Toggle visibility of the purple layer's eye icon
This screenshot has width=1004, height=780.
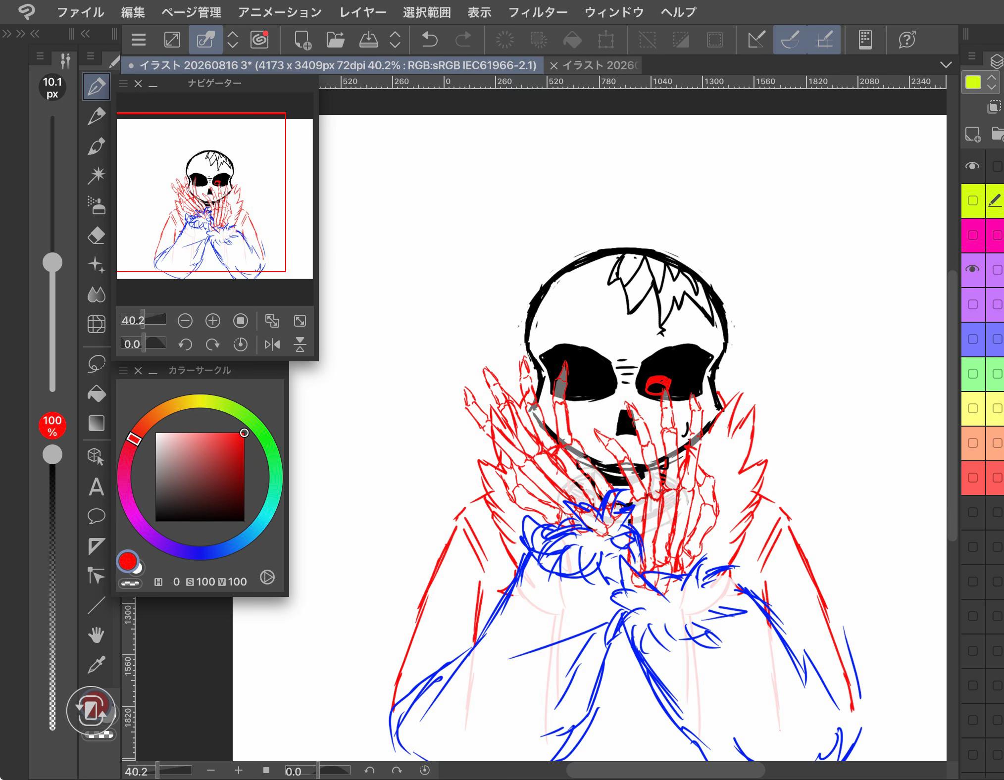[x=972, y=269]
